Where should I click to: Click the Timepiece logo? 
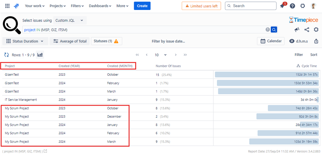[x=304, y=20]
